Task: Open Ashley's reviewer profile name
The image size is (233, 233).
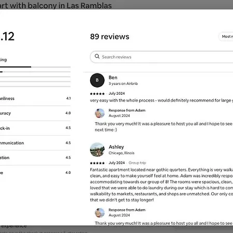Action: [116, 147]
